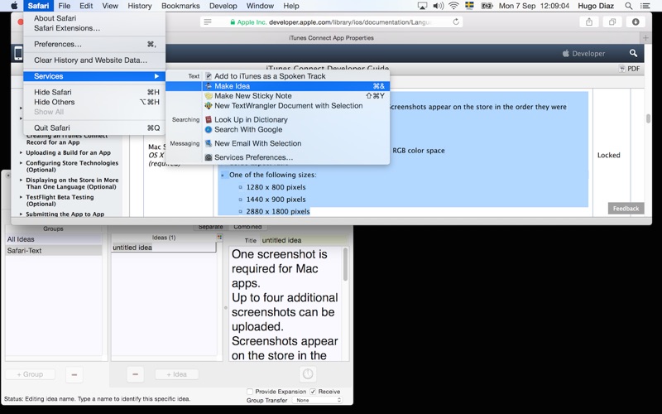Switch to the Combined view tab
This screenshot has height=414, width=662.
coord(247,227)
